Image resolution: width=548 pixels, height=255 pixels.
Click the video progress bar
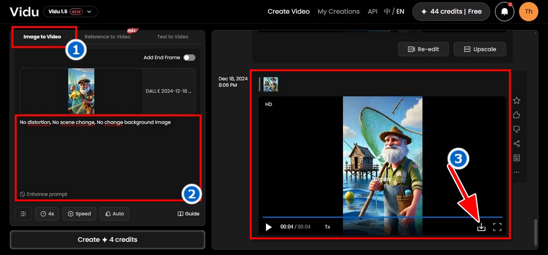381,217
